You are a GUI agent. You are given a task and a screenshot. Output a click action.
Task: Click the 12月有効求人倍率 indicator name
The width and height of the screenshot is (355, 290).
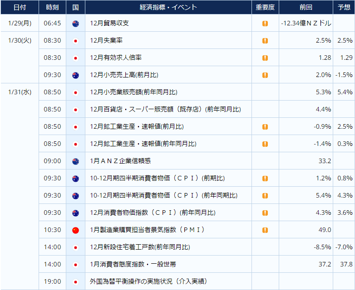click(x=116, y=58)
